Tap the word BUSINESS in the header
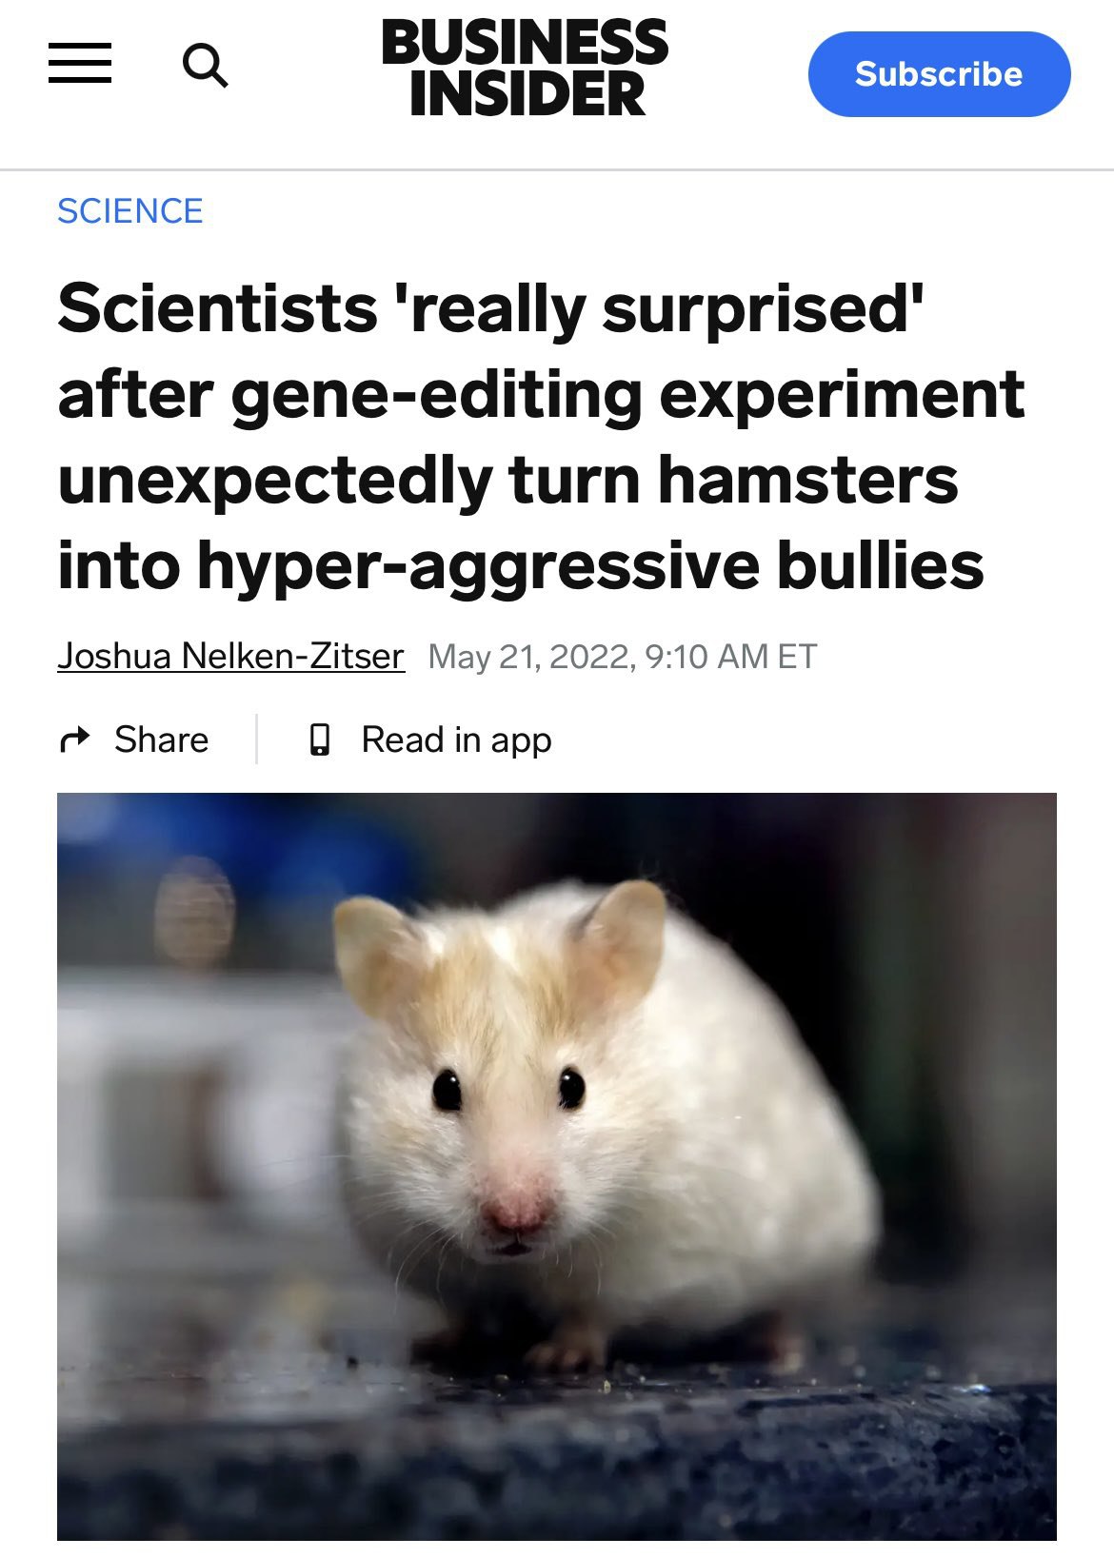1114x1558 pixels. tap(525, 43)
